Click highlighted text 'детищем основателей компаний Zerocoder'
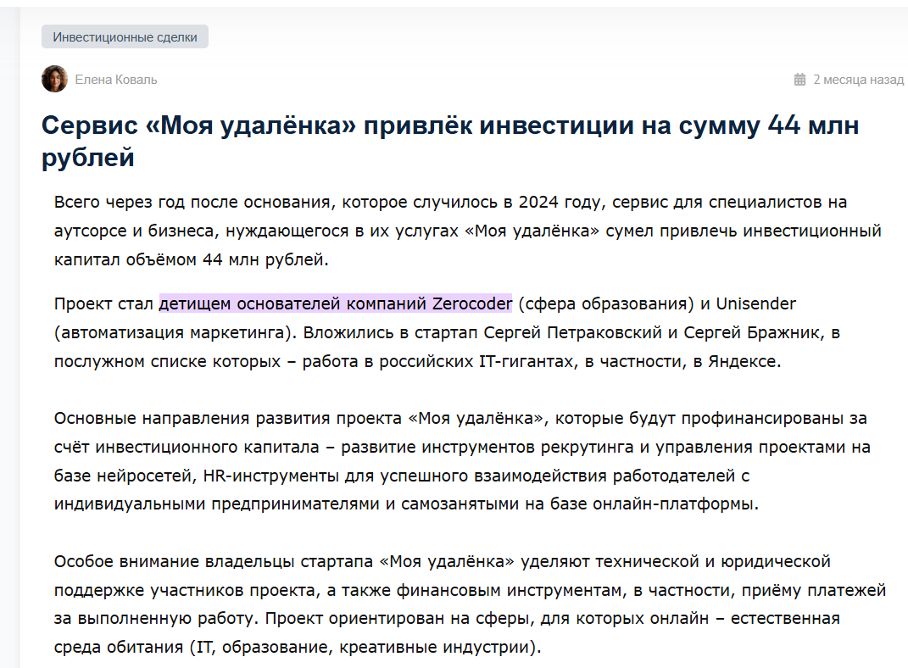 (335, 303)
